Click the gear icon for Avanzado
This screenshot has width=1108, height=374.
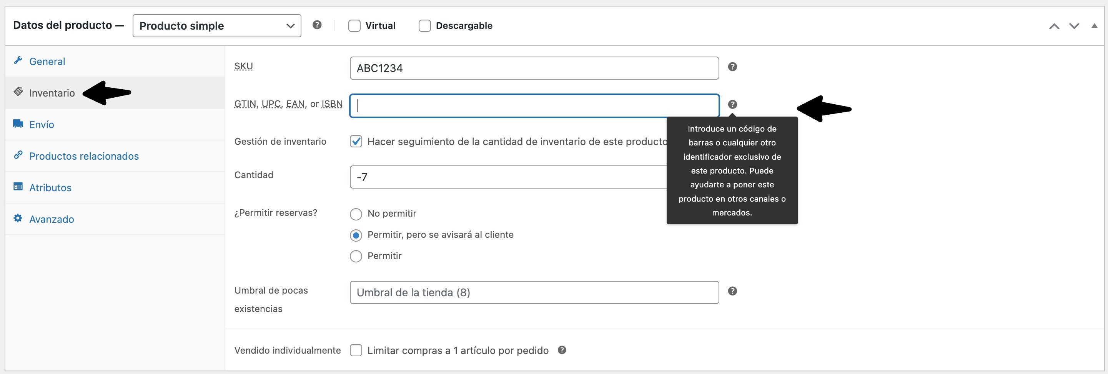(18, 218)
